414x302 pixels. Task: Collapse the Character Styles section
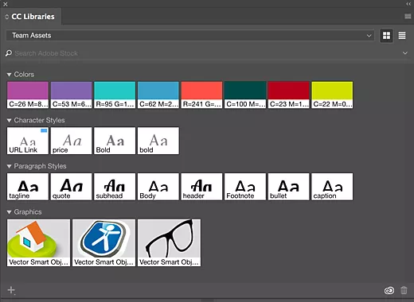pyautogui.click(x=10, y=121)
